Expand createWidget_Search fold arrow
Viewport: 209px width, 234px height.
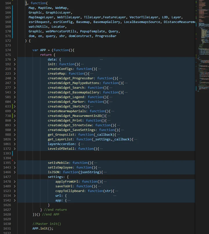point(15,88)
